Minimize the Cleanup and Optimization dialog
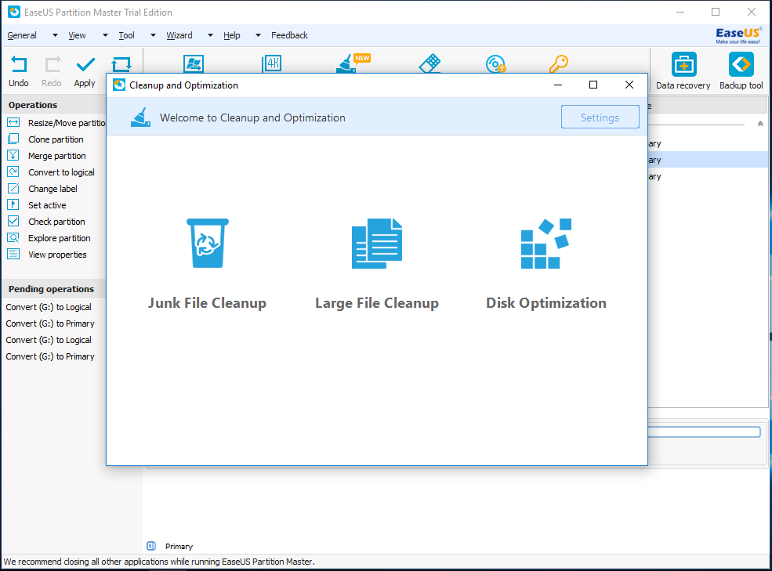Screen dimensions: 772x571 (x=558, y=85)
